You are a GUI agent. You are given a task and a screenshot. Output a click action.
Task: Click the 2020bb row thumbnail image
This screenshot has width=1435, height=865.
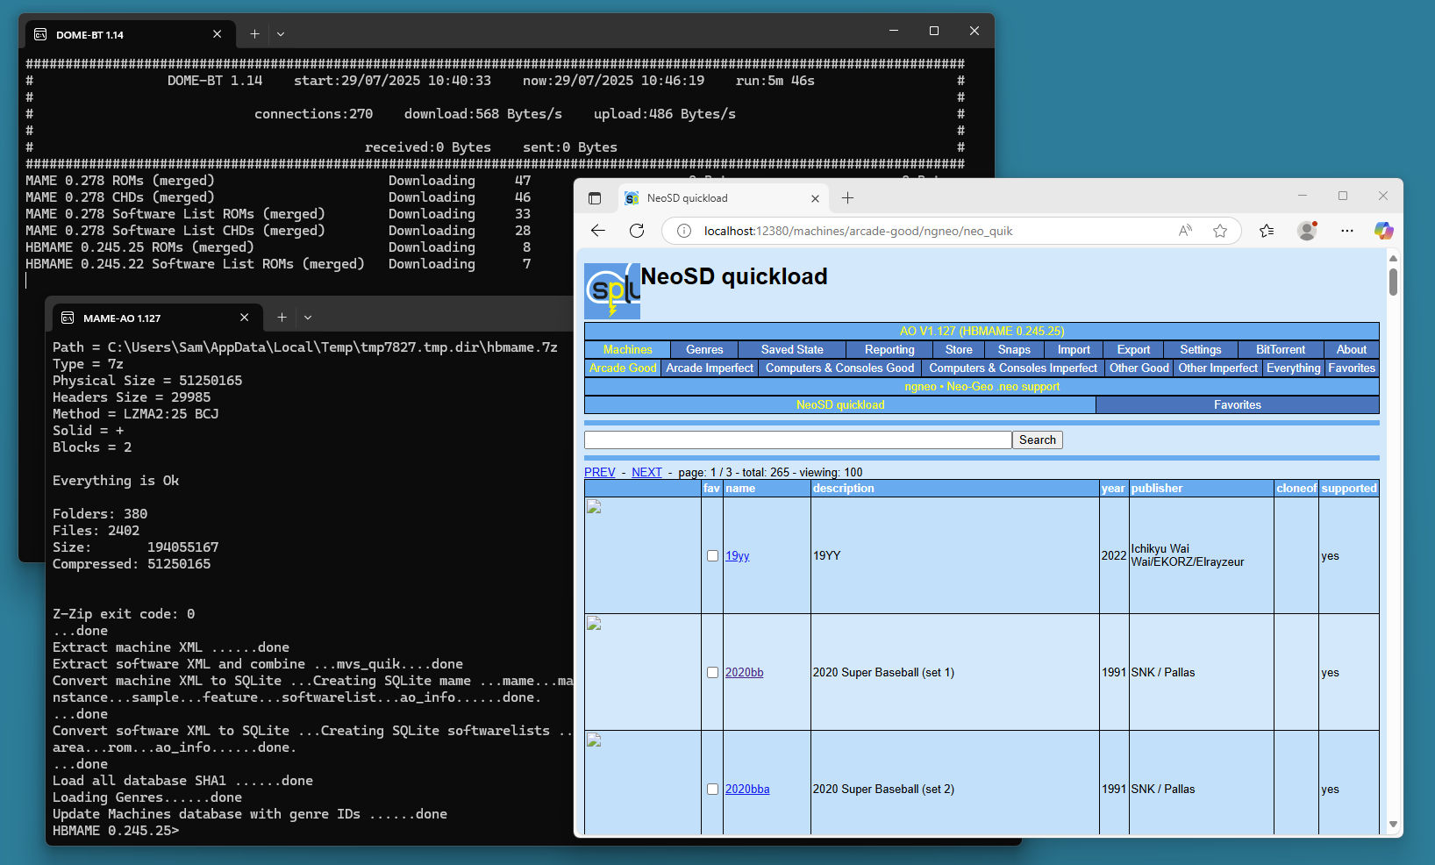594,624
